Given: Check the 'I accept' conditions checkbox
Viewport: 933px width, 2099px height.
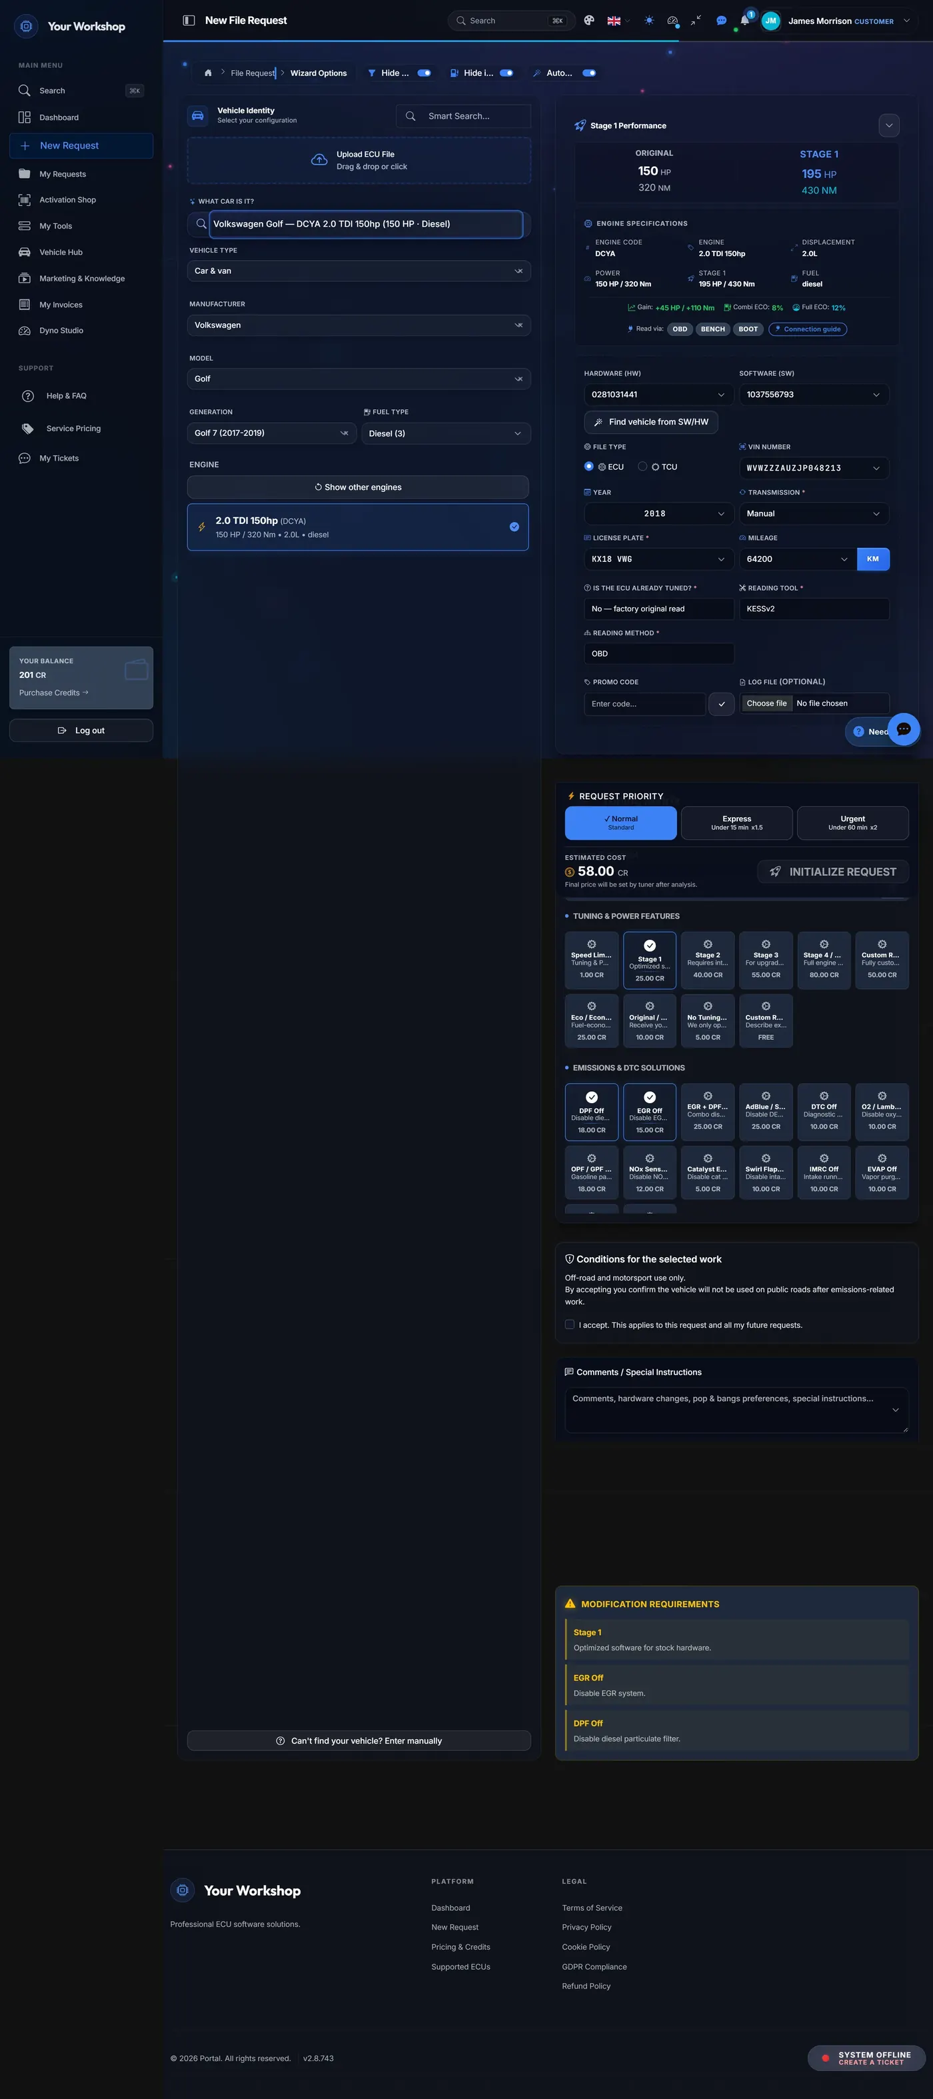Looking at the screenshot, I should (570, 1325).
